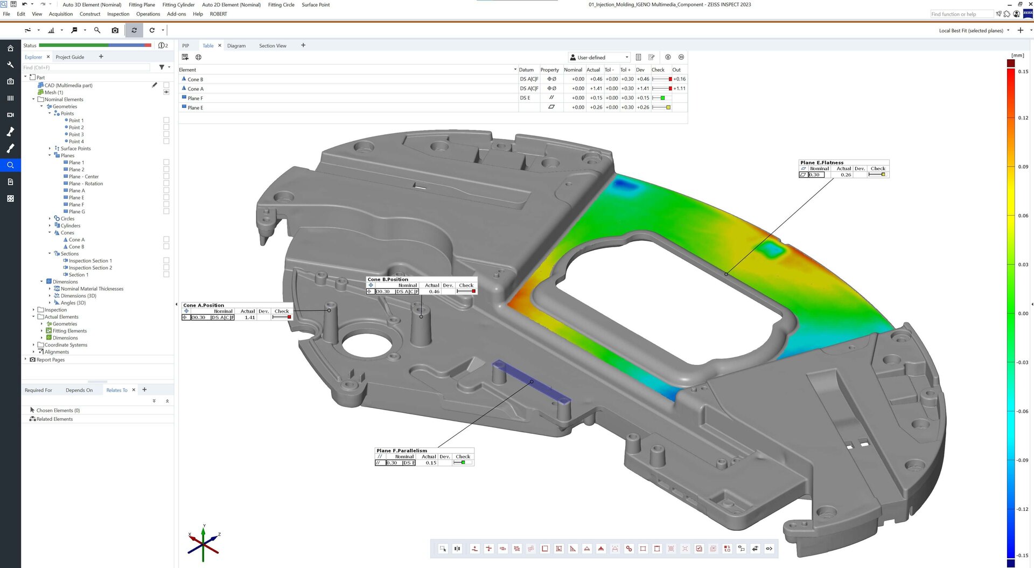1034x568 pixels.
Task: Expand the Circles tree node
Action: click(50, 218)
